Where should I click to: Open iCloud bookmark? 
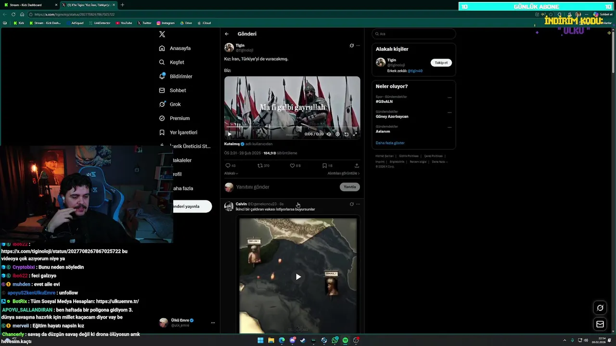tap(204, 23)
